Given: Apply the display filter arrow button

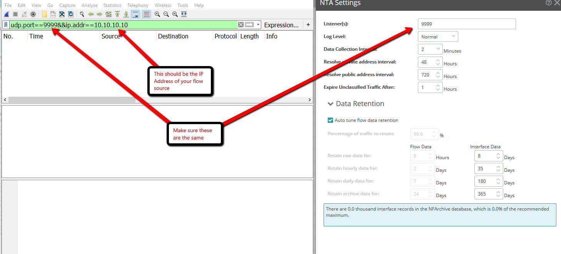Looking at the screenshot, I should 250,25.
